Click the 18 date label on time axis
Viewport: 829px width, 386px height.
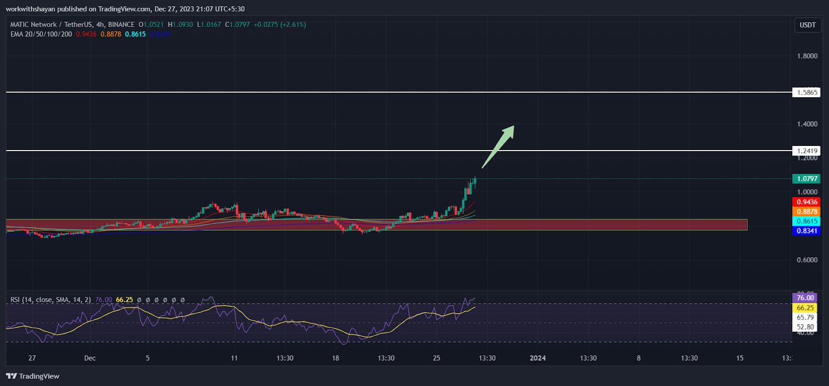(335, 358)
